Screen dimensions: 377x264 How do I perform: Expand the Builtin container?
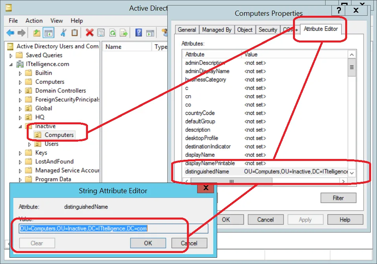pos(20,74)
